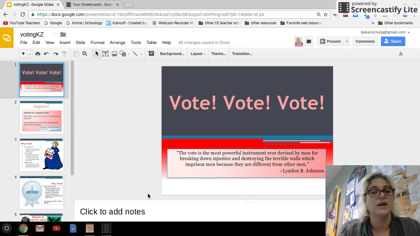This screenshot has height=236, width=420.
Task: Click the Insert image icon
Action: point(114,54)
